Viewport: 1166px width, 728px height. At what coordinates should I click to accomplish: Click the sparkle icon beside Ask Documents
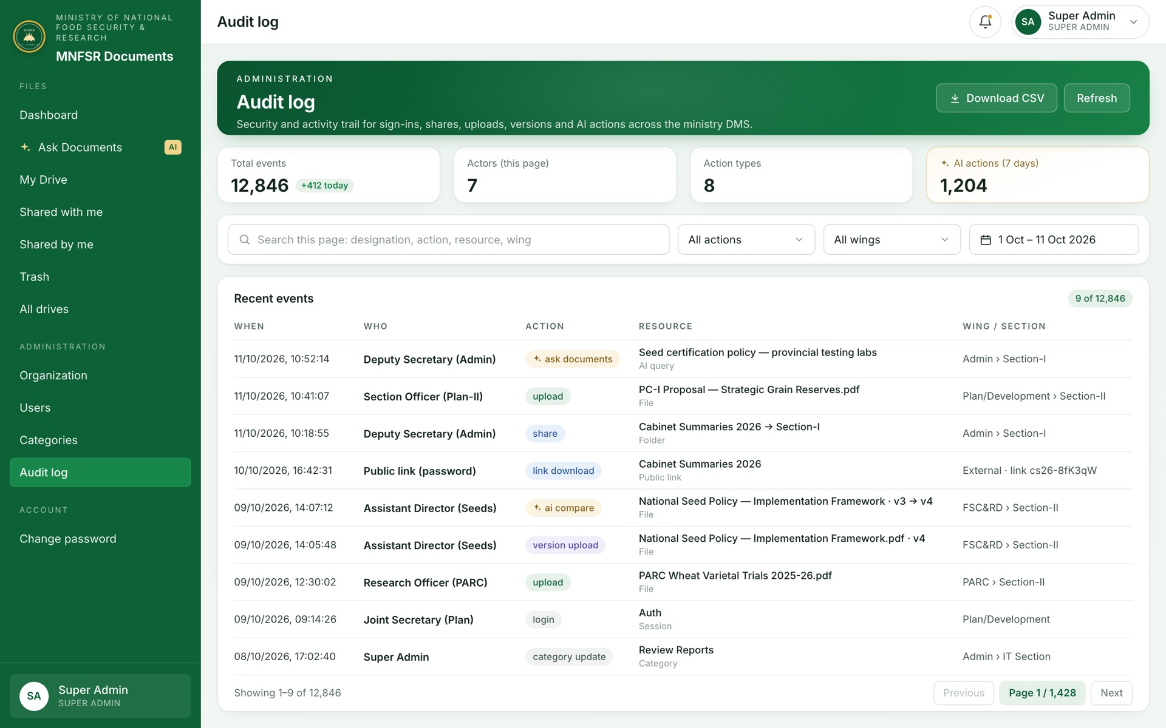point(26,147)
